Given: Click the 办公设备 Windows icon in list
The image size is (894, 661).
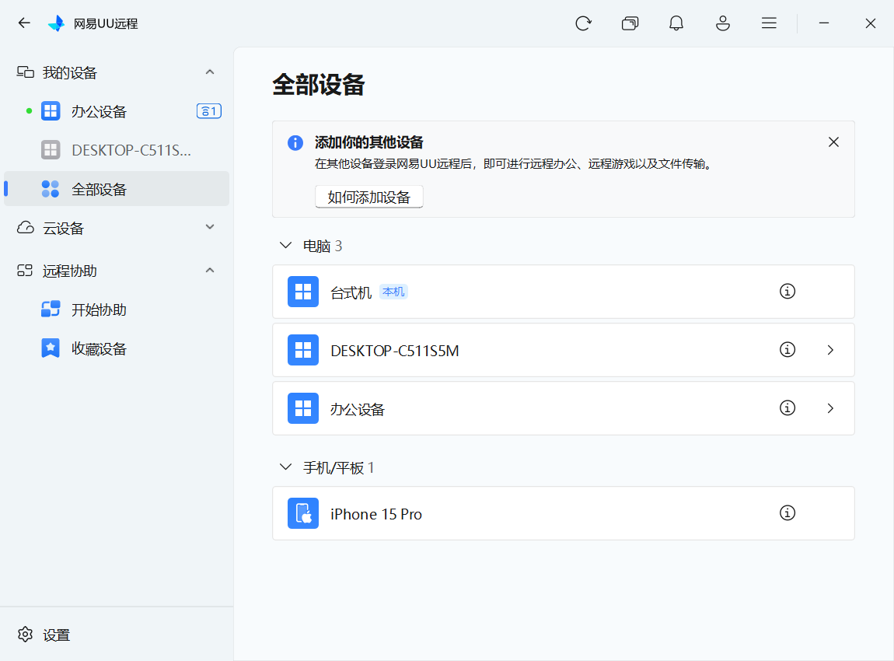Looking at the screenshot, I should (x=303, y=407).
